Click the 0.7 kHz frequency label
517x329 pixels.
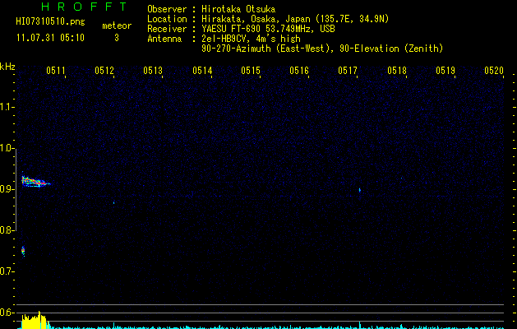coord(7,271)
